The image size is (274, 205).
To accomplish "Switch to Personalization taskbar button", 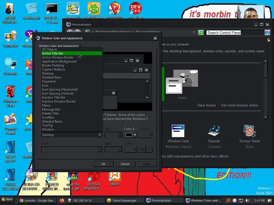I will tap(164, 200).
